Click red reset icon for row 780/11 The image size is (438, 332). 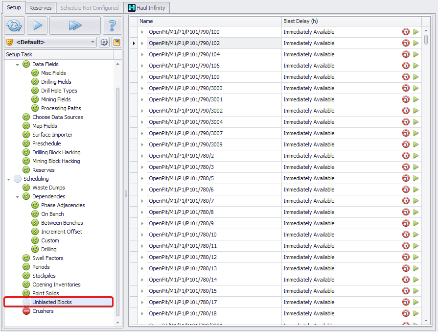[406, 246]
